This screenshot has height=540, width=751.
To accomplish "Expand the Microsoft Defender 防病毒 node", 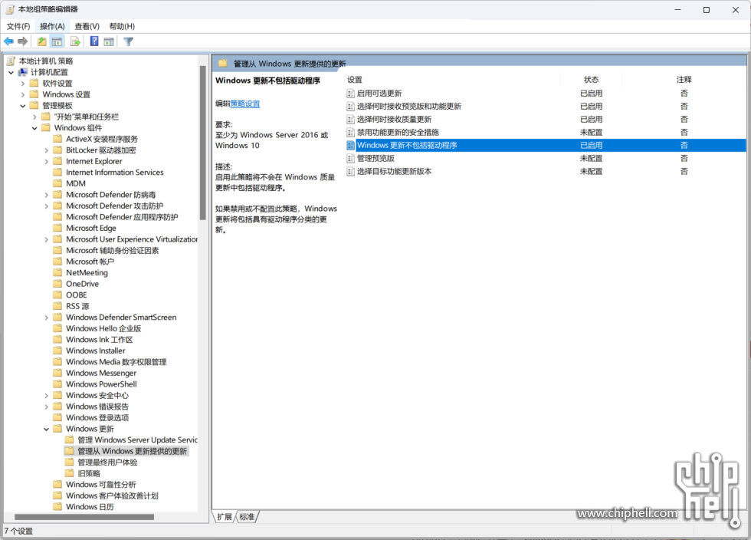I will 47,195.
